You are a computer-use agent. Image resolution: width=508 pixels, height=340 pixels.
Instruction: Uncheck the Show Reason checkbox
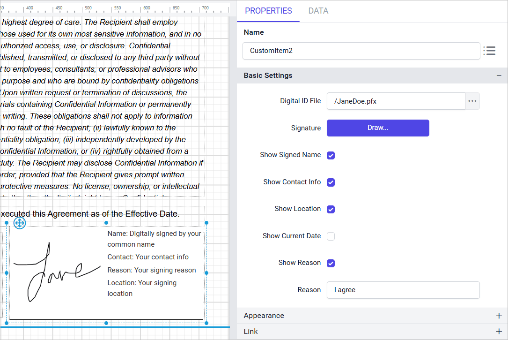[x=331, y=263]
